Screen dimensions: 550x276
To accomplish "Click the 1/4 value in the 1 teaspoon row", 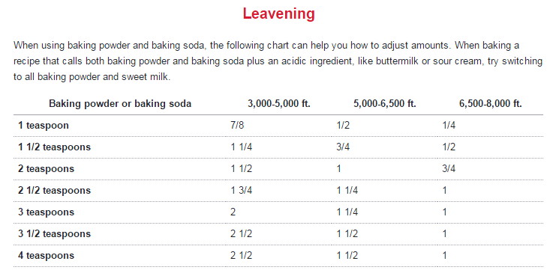I will click(449, 125).
